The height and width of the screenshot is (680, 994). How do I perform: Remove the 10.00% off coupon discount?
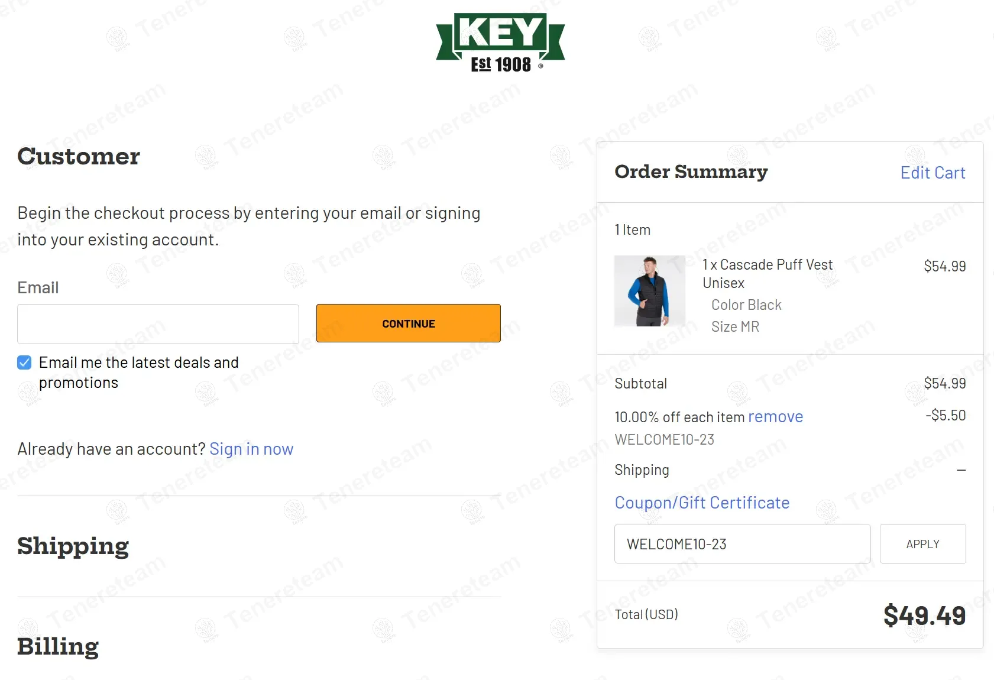click(x=775, y=417)
